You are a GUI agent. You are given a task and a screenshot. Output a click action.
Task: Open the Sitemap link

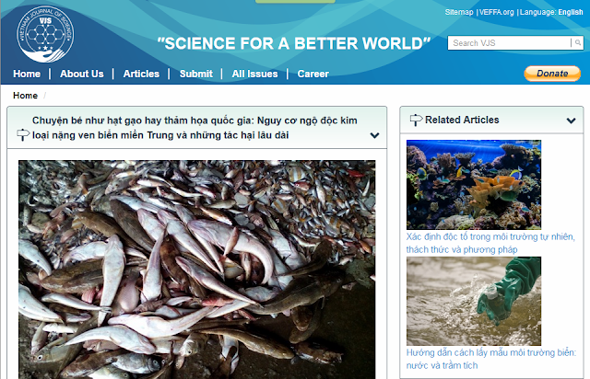[x=459, y=12]
